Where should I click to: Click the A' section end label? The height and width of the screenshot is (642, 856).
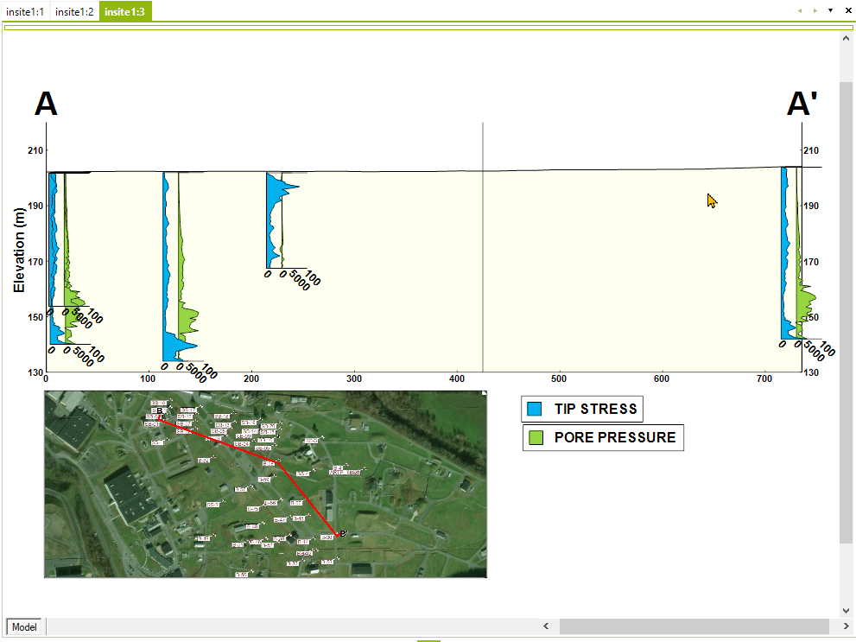pyautogui.click(x=802, y=105)
